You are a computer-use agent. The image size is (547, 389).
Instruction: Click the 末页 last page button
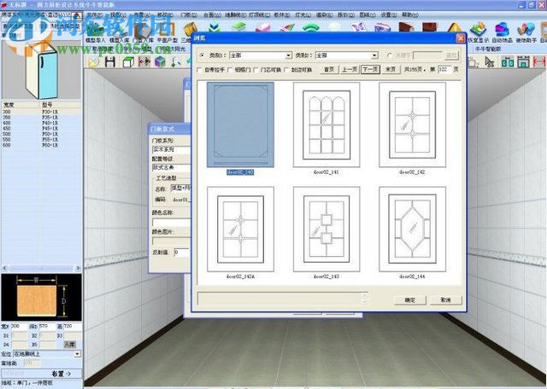click(391, 70)
